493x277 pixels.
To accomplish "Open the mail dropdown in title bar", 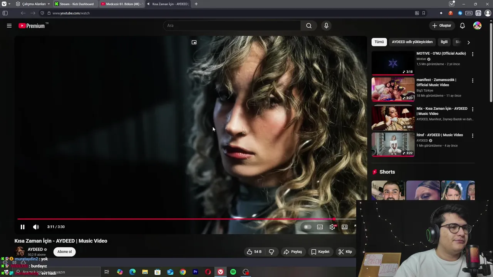I will [x=452, y=4].
